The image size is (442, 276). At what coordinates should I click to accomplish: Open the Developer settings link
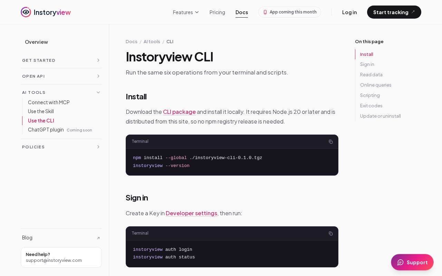click(191, 213)
